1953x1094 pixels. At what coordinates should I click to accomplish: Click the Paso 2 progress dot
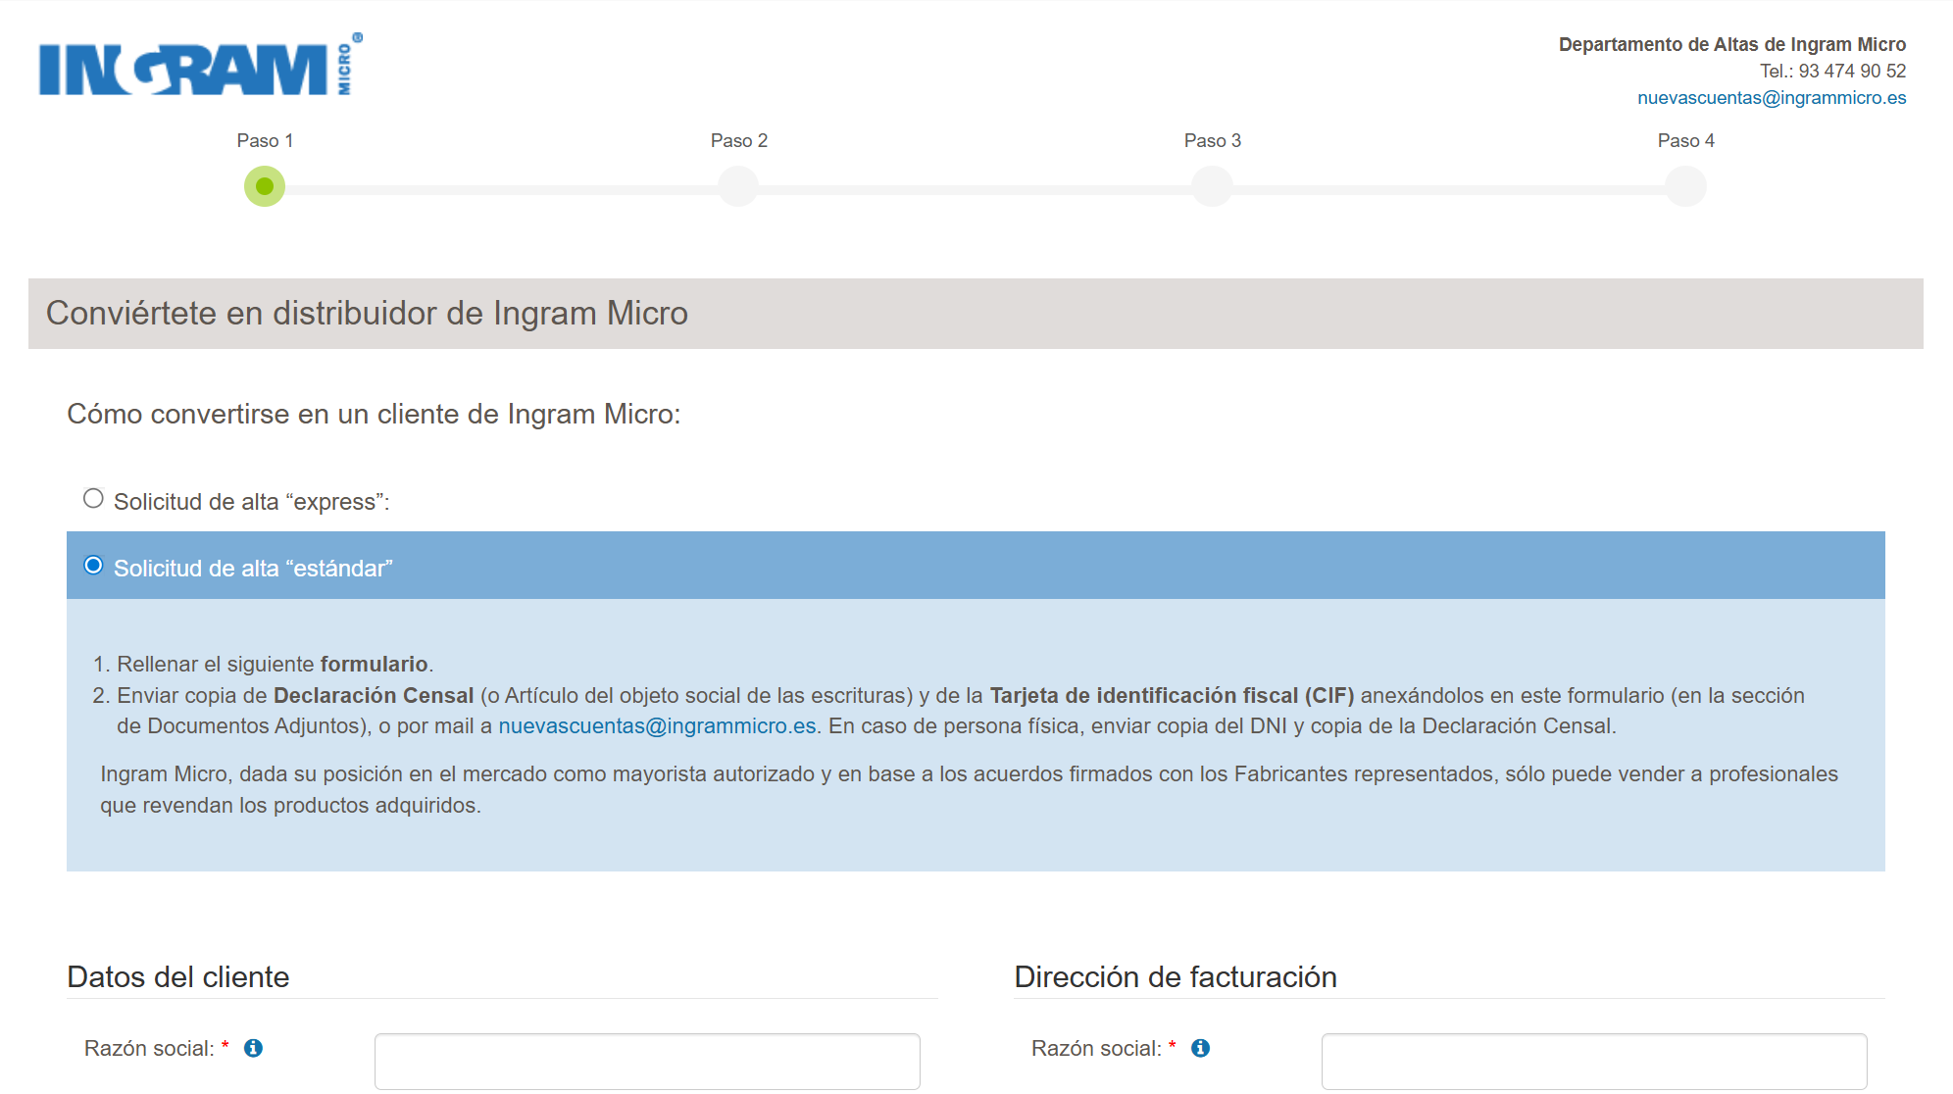coord(737,186)
